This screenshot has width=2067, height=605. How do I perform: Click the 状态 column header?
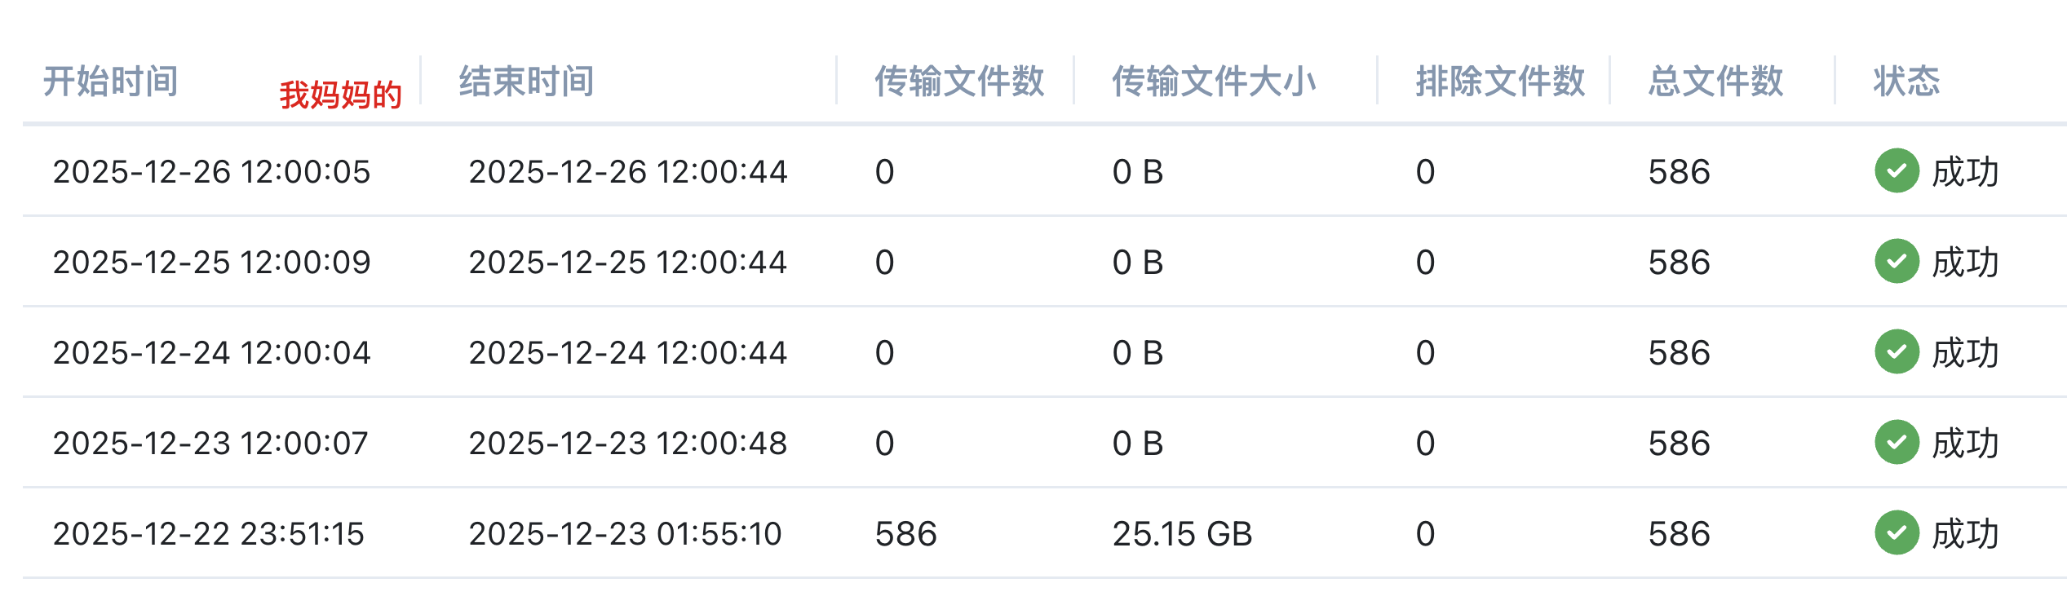(x=1906, y=82)
